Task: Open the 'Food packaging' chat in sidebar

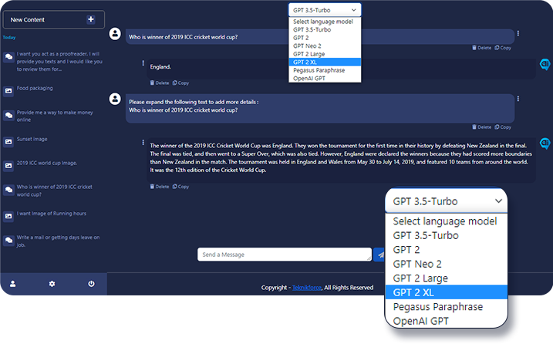Action: click(35, 88)
